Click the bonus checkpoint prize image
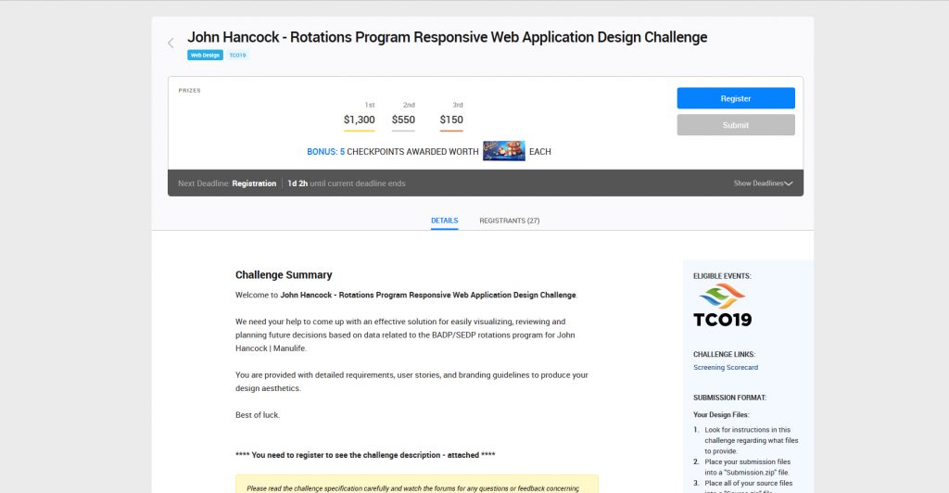Image resolution: width=949 pixels, height=493 pixels. click(503, 151)
